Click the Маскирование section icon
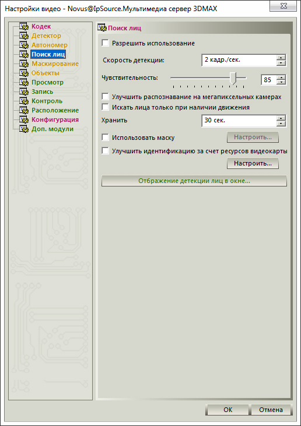 point(24,64)
